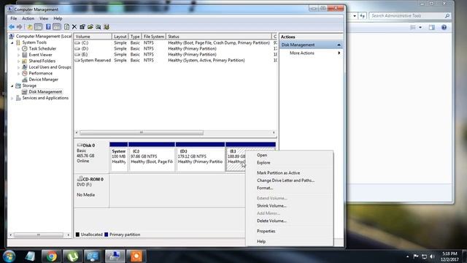Click the Event Viewer icon
The image size is (467, 263).
coord(25,55)
